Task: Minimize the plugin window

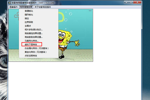Action: coord(126,2)
